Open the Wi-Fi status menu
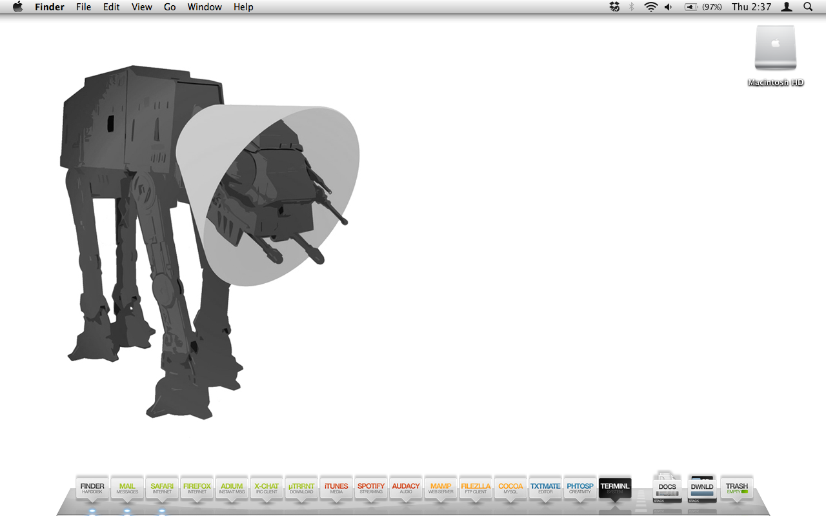Viewport: 826px width, 516px height. [650, 7]
